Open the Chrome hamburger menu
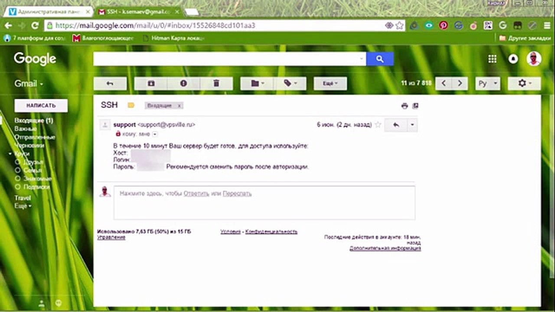The image size is (555, 312). tap(547, 26)
